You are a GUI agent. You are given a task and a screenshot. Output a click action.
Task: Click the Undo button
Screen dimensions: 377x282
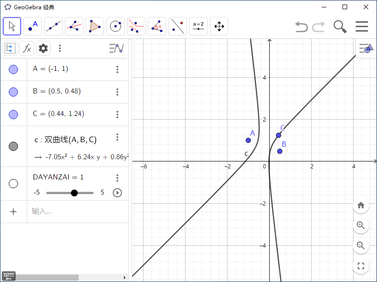pos(301,26)
